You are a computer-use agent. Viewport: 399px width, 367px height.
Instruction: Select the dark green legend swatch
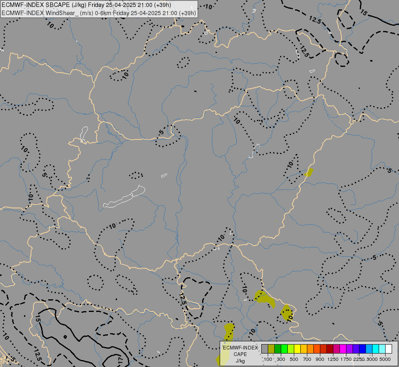pyautogui.click(x=278, y=349)
